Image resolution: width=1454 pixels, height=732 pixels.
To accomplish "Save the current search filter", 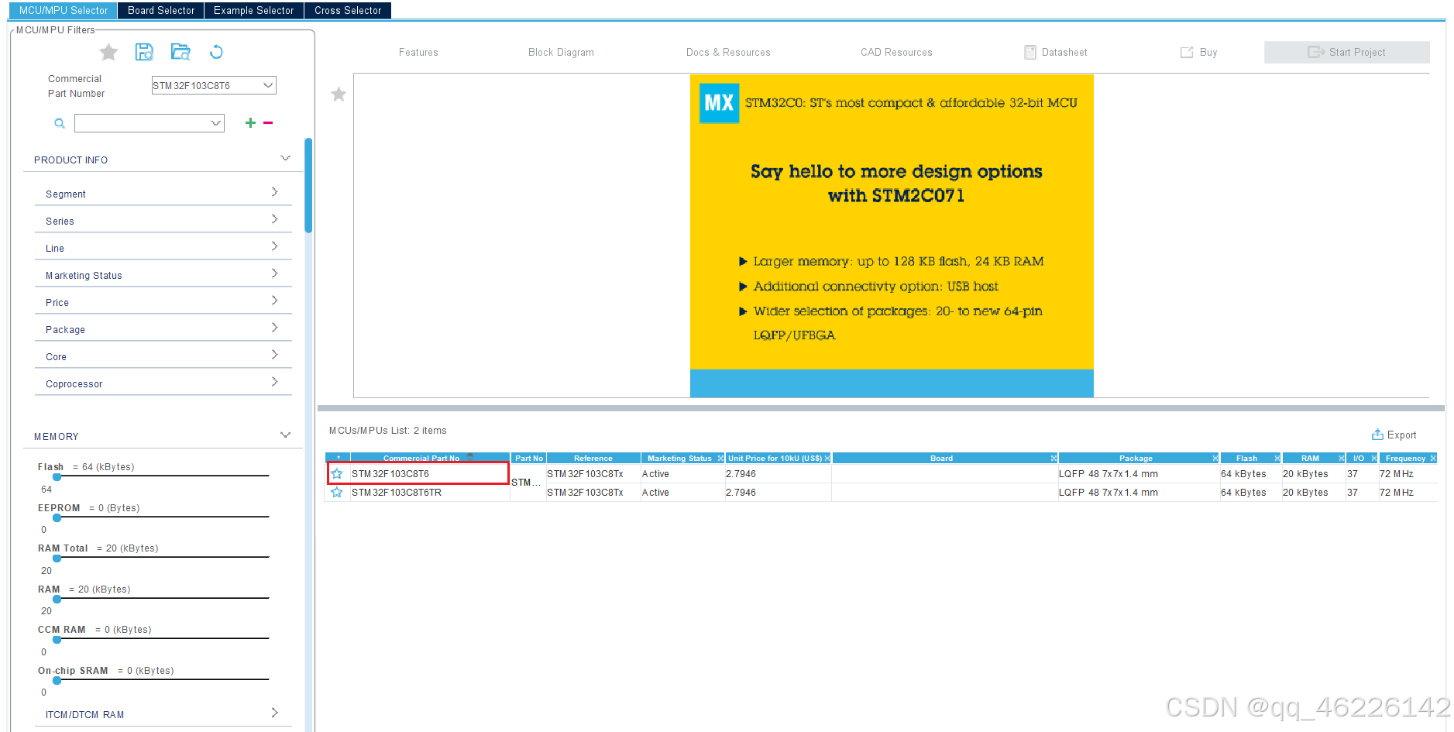I will coord(144,52).
